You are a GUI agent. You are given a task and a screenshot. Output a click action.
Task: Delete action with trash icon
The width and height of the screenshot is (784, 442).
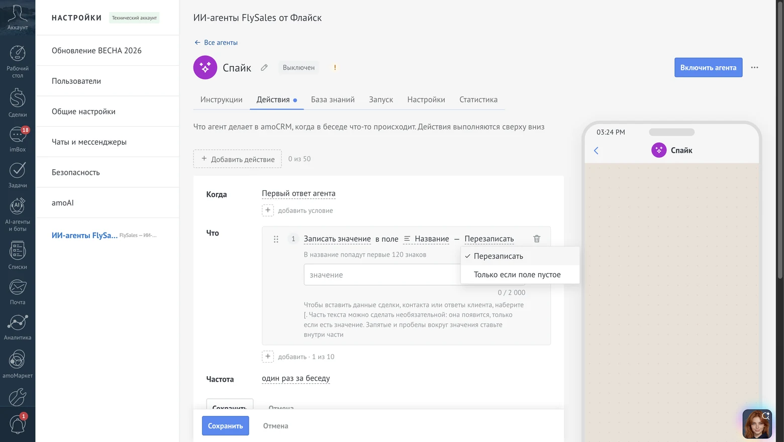[537, 239]
